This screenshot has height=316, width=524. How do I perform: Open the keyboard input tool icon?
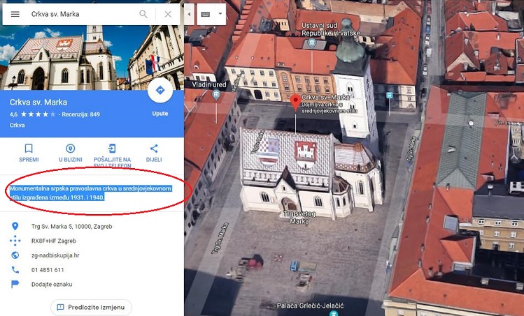206,14
